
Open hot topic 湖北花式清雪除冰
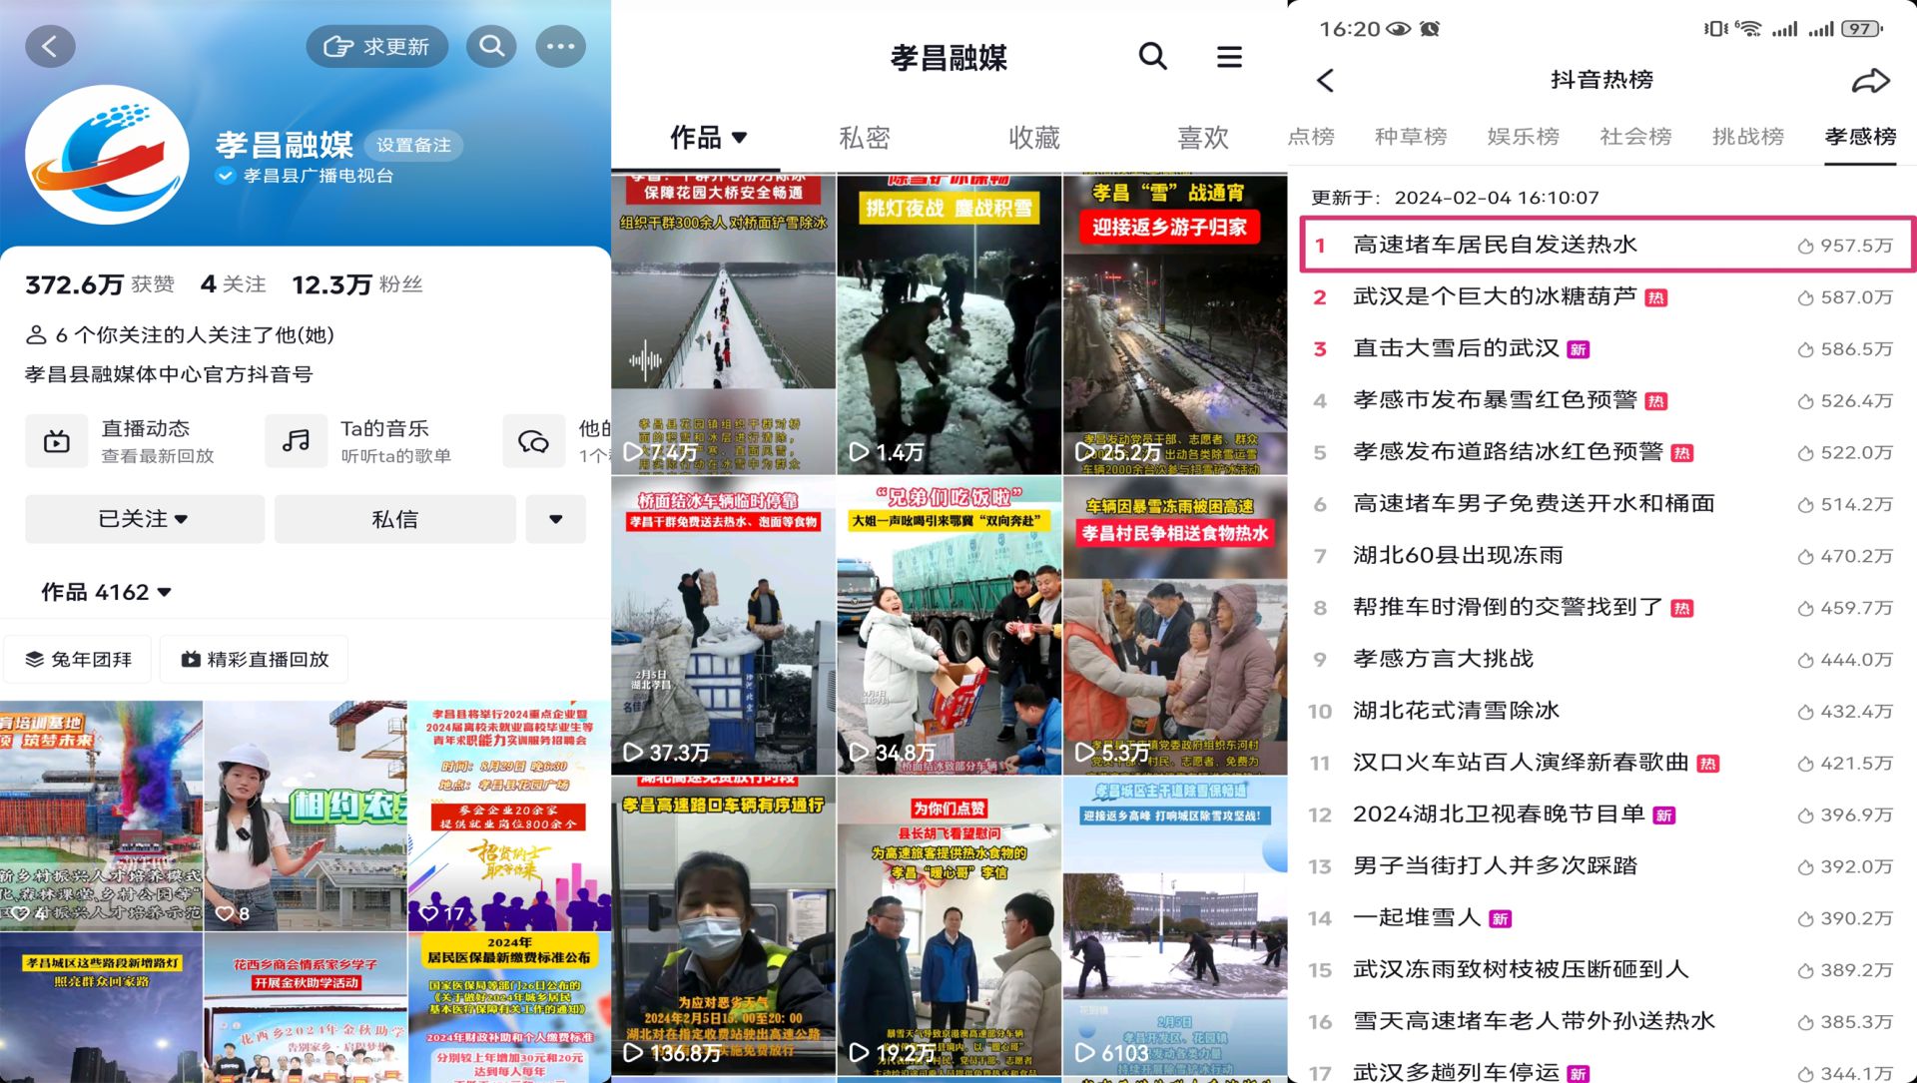point(1606,712)
